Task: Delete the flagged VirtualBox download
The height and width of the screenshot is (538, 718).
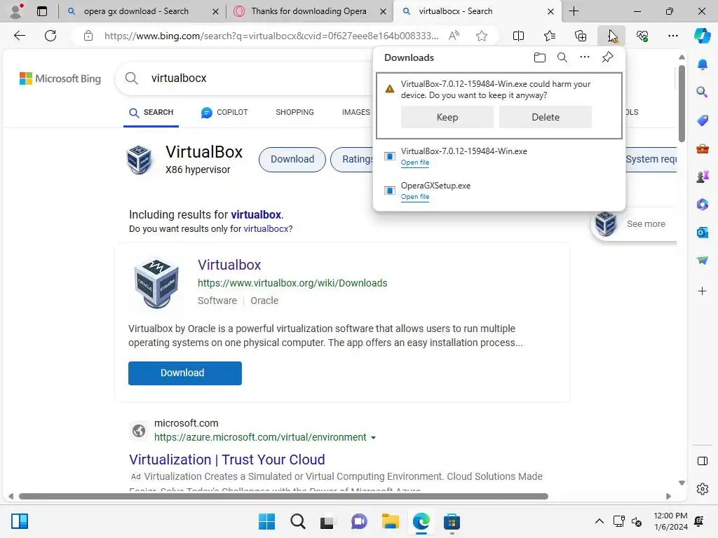Action: point(546,117)
